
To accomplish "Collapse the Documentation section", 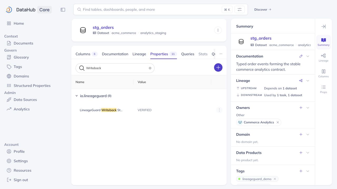I will [x=308, y=56].
